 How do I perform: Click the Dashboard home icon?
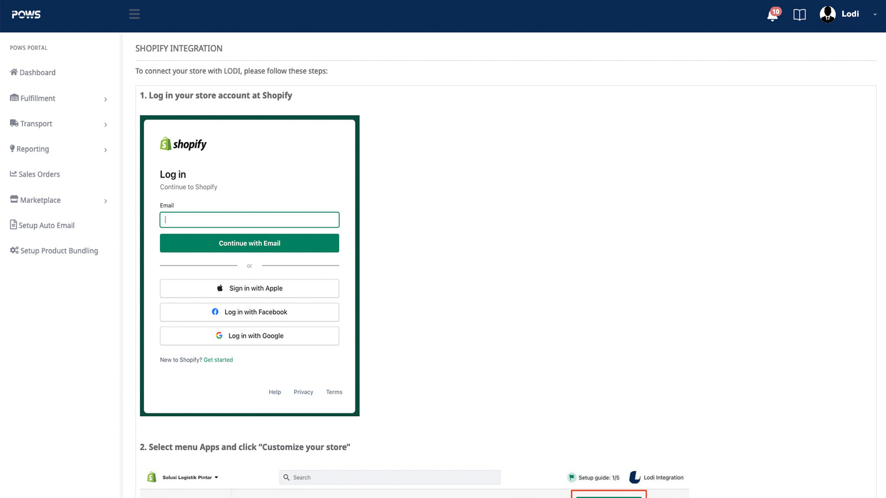pos(14,72)
